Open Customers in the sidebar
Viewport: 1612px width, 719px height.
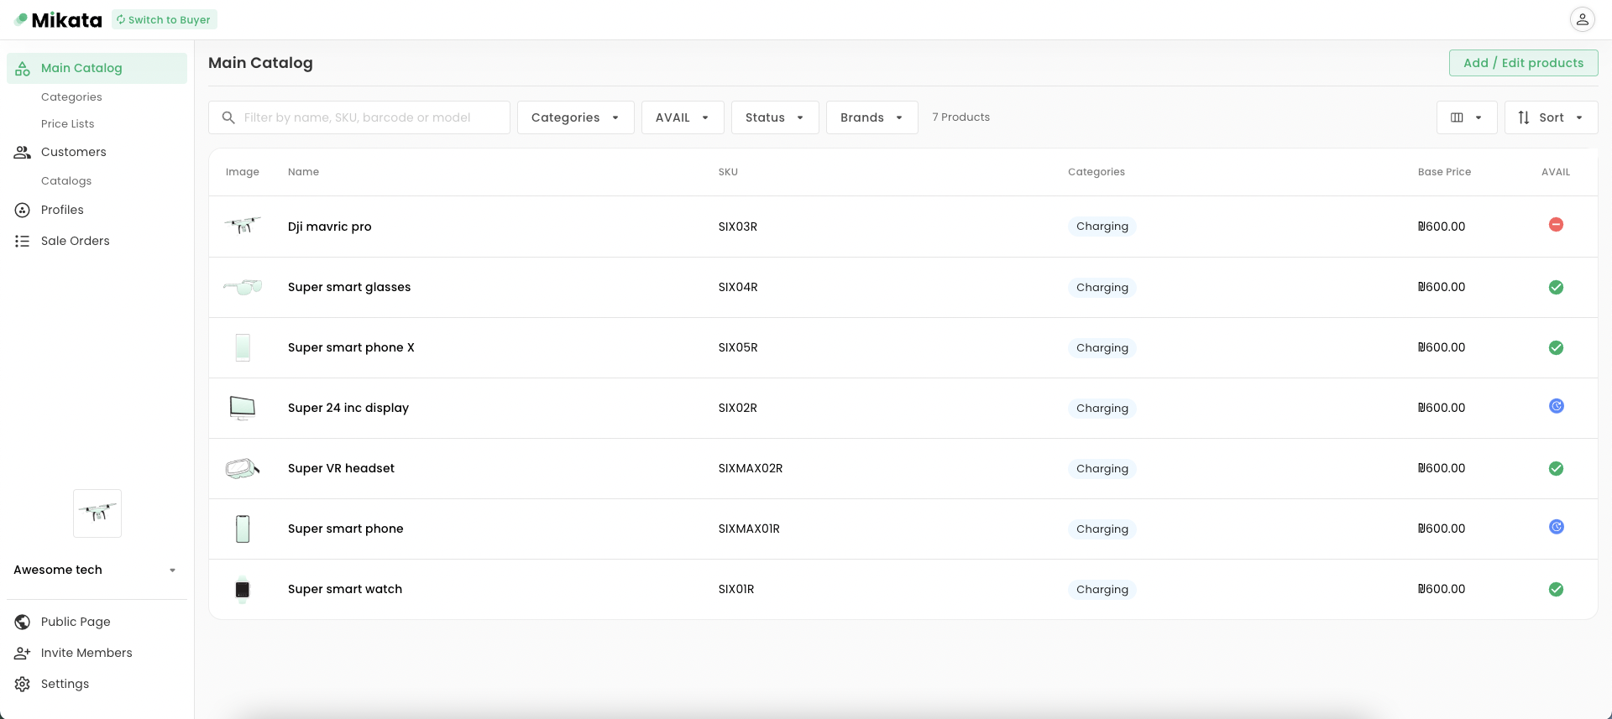(74, 152)
